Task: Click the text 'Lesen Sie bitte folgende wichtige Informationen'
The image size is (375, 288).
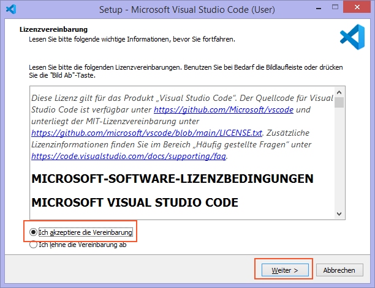Action: 99,39
